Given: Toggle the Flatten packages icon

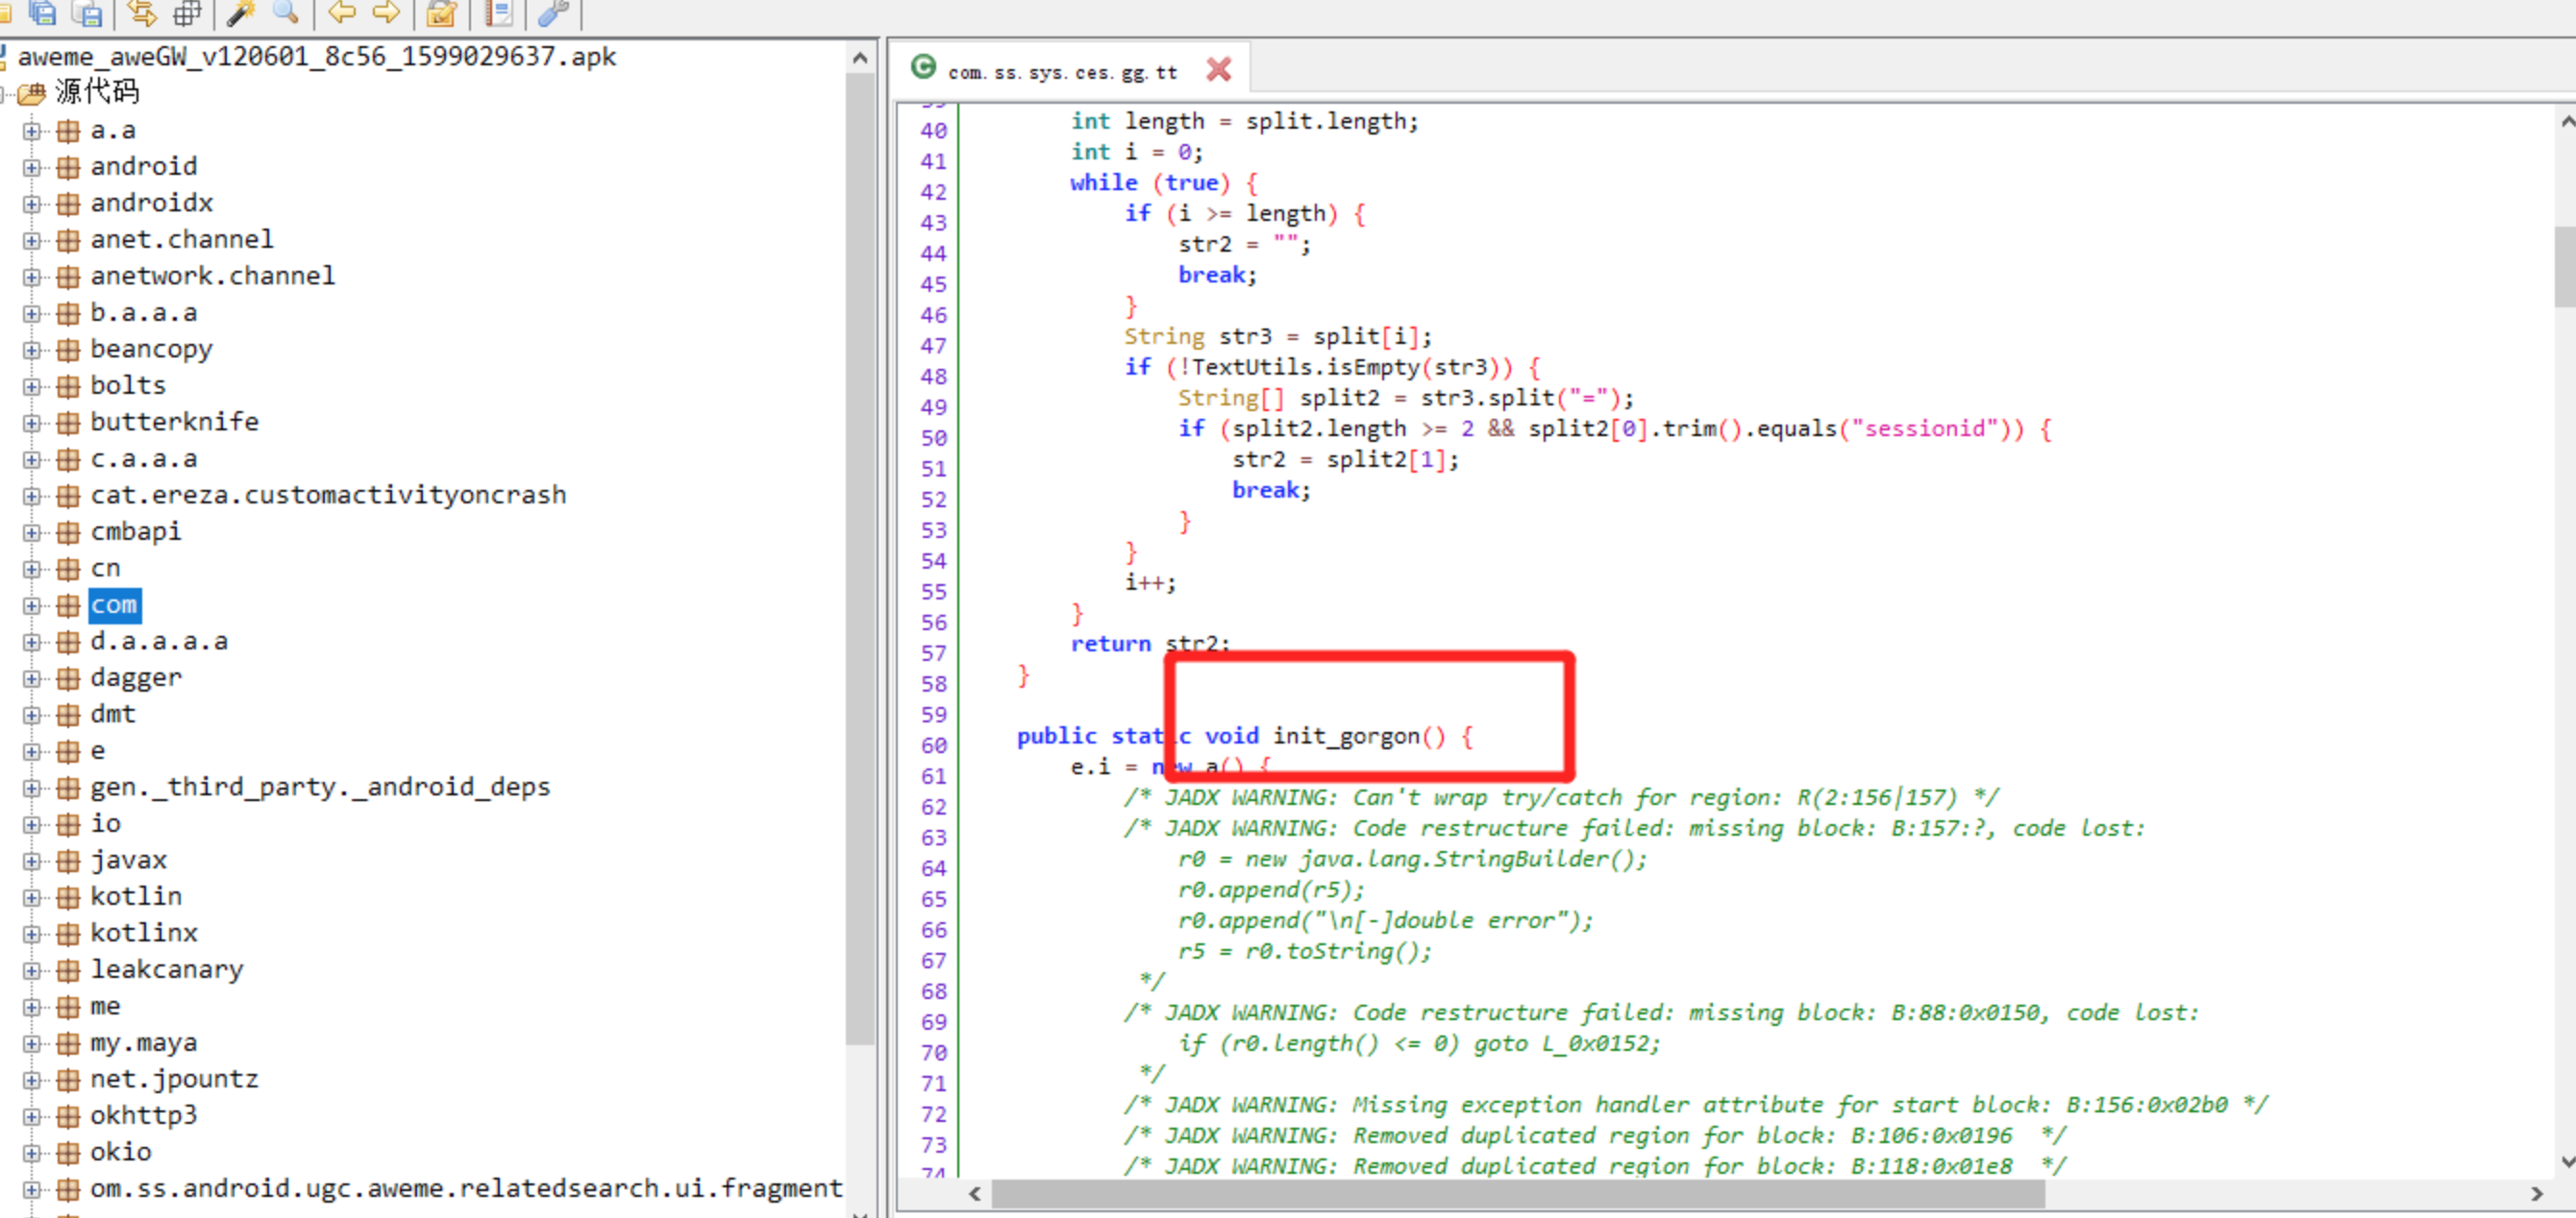Looking at the screenshot, I should point(187,12).
